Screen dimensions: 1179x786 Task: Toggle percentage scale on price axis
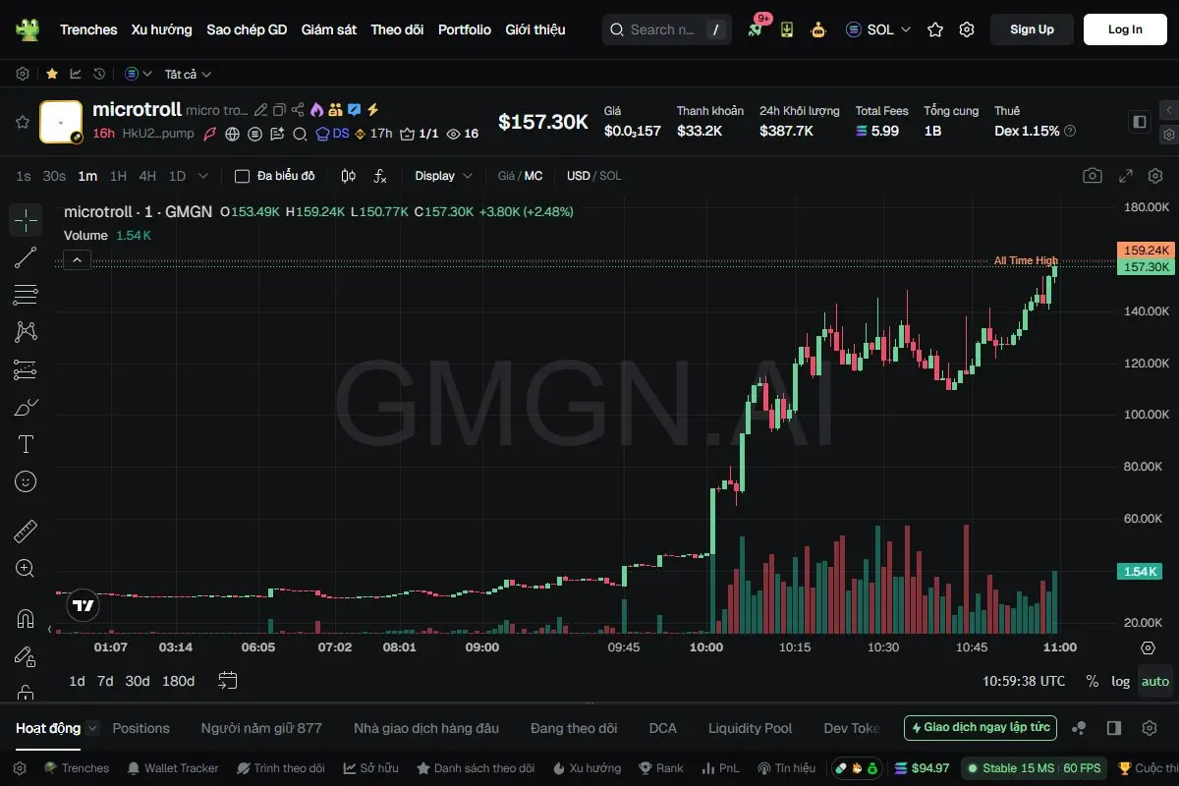point(1092,681)
